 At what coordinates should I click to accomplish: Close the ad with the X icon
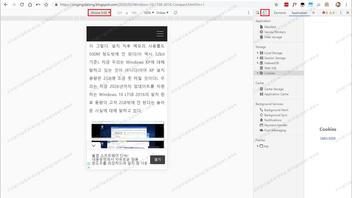(89, 167)
